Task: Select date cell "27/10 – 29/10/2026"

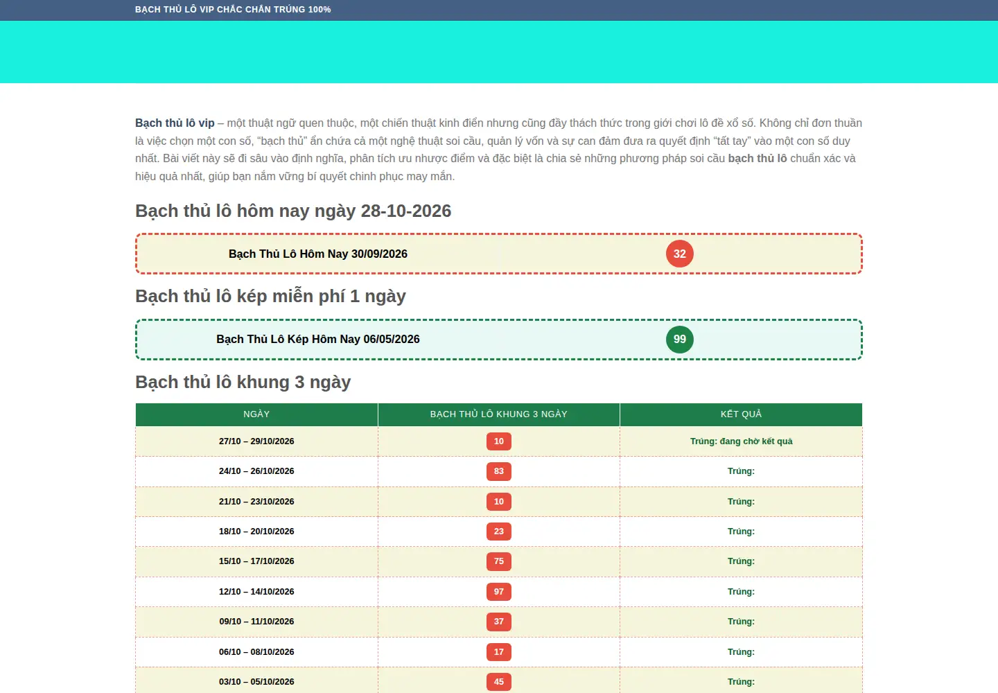Action: tap(256, 441)
